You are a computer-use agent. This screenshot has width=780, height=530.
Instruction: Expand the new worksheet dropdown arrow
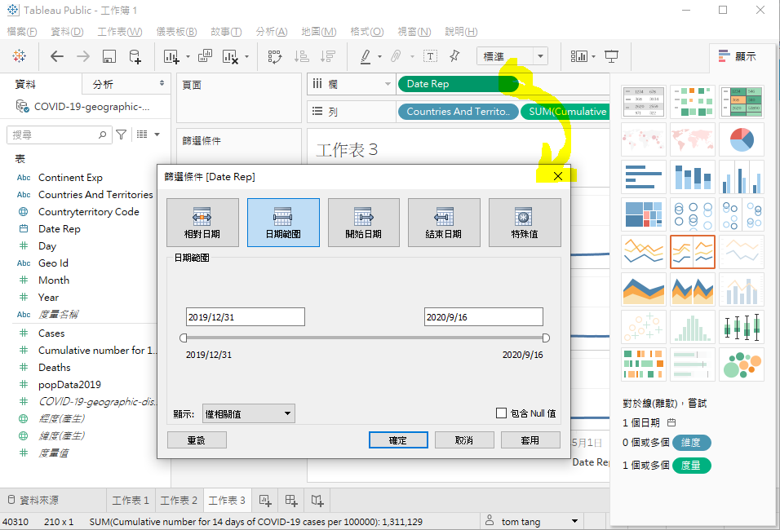coord(188,57)
